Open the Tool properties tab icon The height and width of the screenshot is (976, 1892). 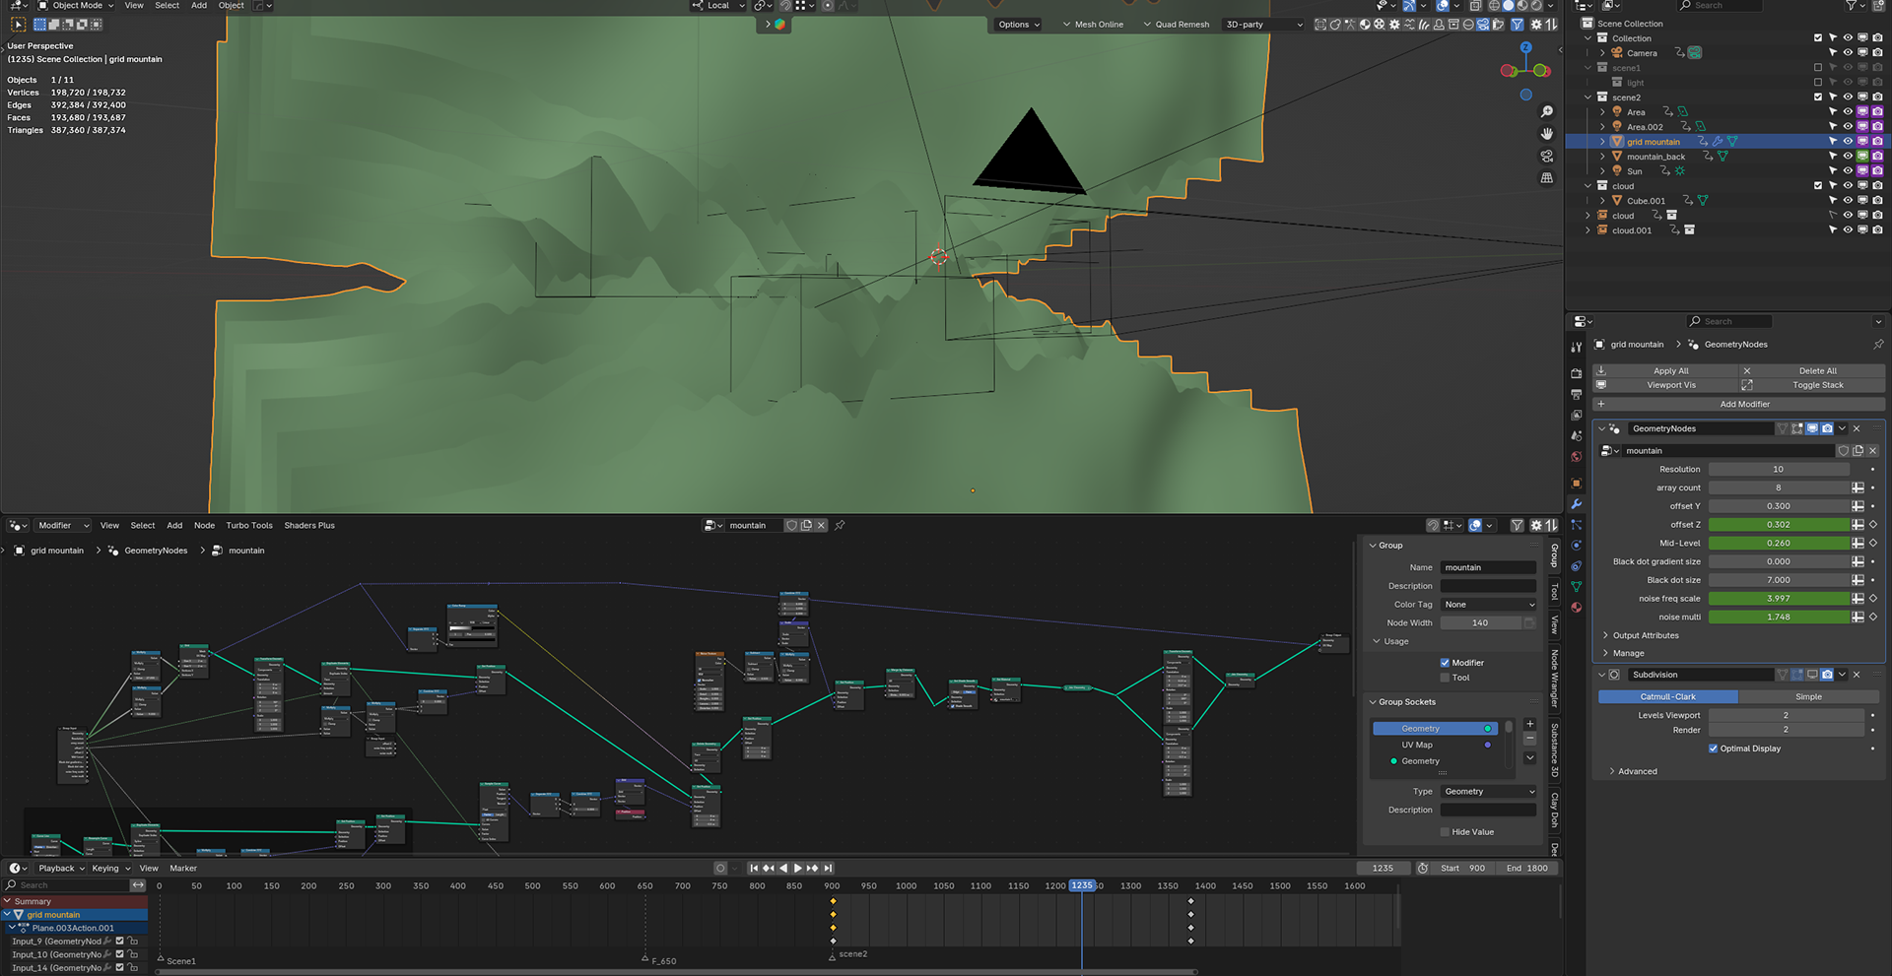tap(1576, 348)
